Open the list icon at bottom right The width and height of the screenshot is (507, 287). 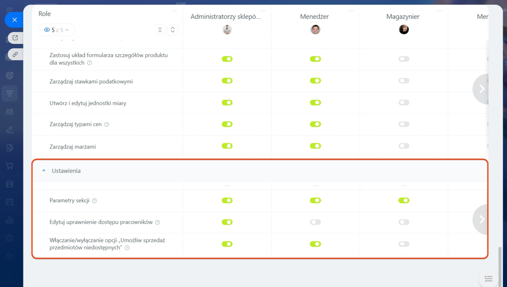pos(488,279)
